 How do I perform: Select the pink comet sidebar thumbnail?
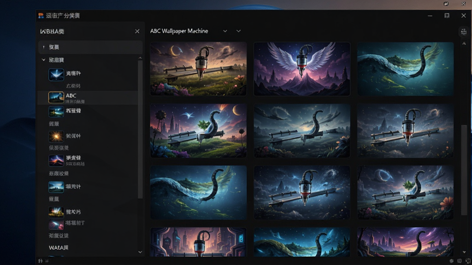(56, 224)
